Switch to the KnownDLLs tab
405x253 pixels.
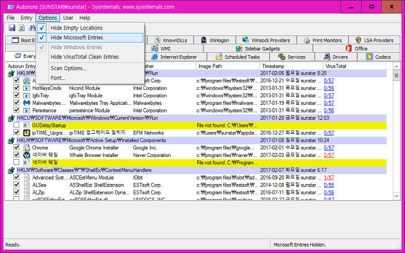click(171, 41)
